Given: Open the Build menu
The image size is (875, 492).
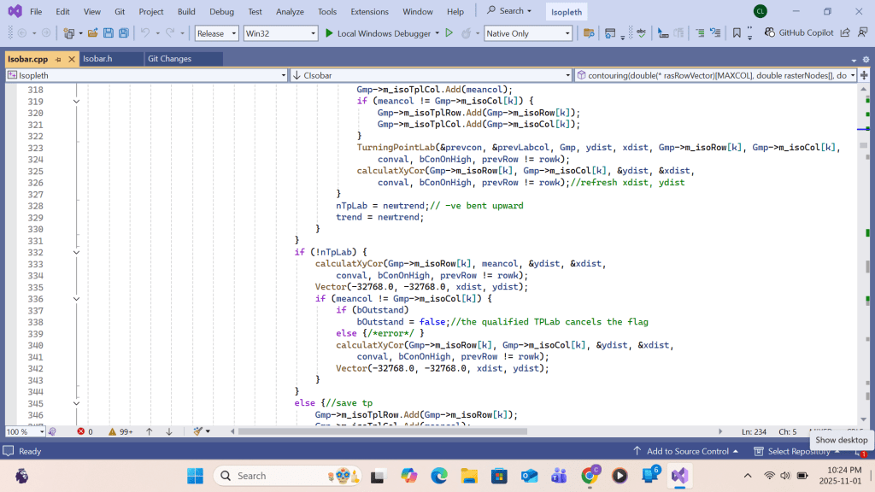Looking at the screenshot, I should (x=186, y=12).
